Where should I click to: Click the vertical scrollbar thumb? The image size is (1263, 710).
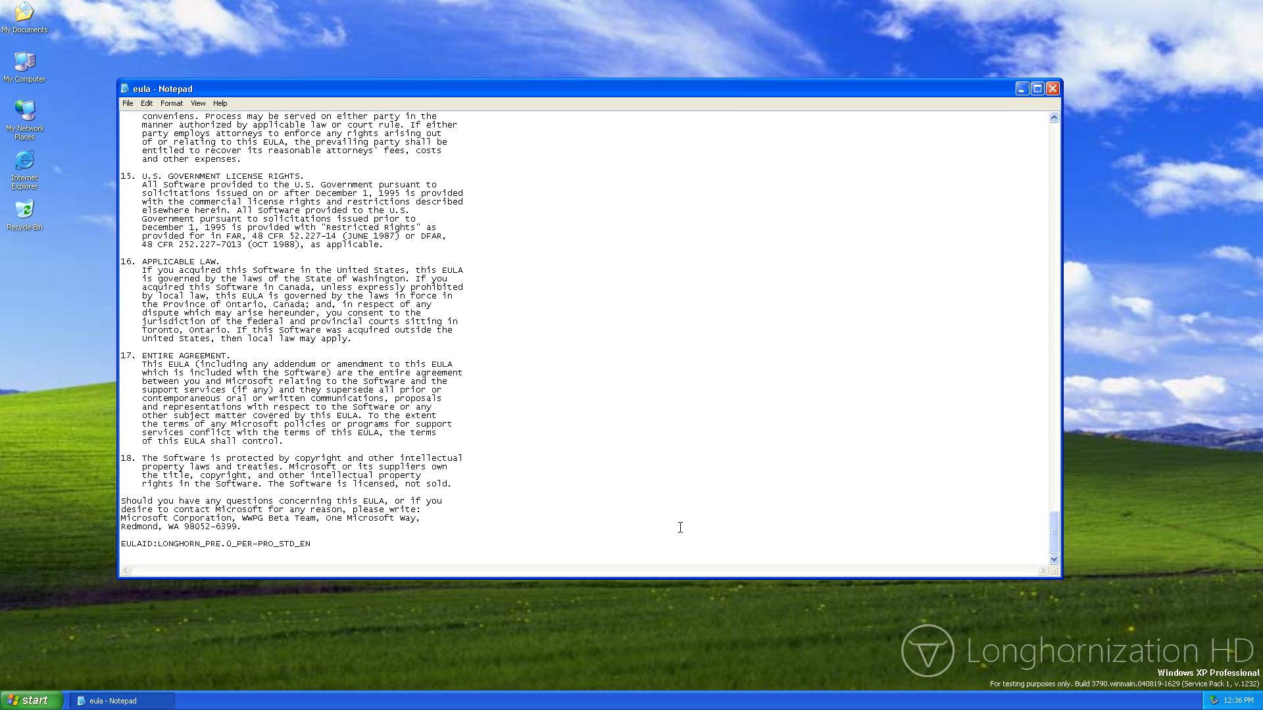1054,532
